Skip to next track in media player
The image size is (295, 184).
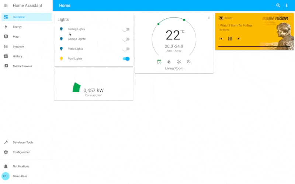click(x=239, y=39)
